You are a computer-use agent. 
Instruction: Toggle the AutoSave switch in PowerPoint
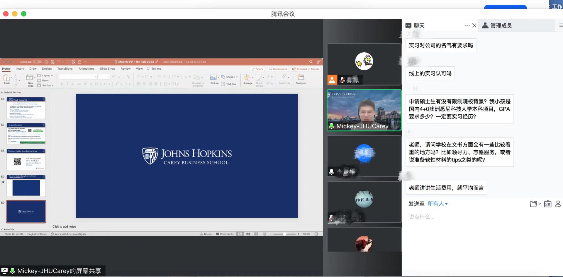(37, 62)
